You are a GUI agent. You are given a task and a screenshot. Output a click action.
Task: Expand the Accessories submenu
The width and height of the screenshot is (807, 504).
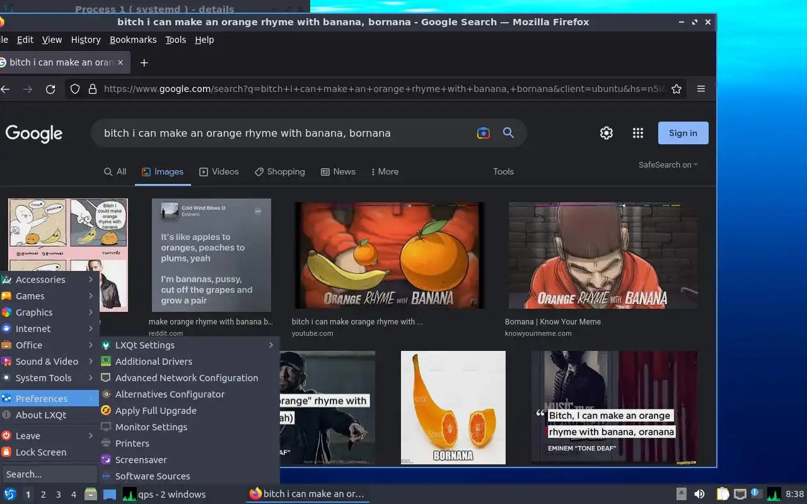click(x=50, y=280)
